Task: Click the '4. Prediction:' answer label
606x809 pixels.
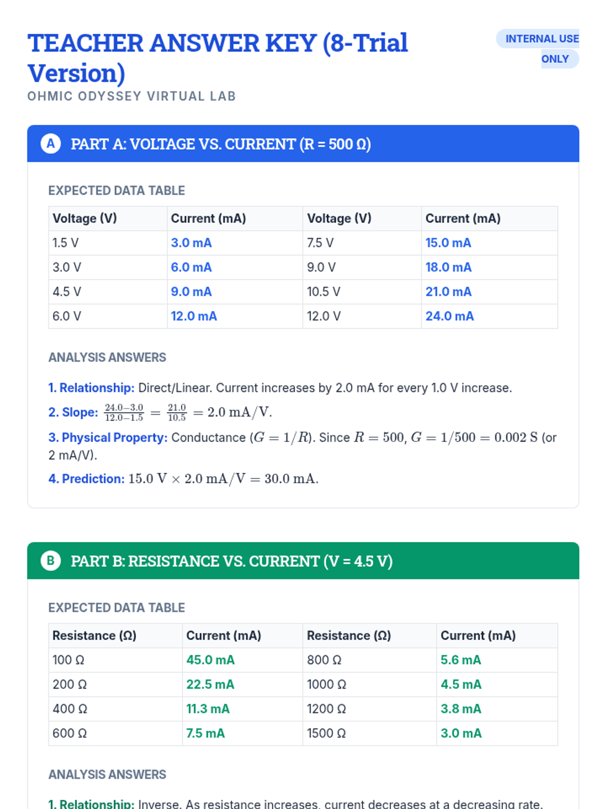Action: click(x=86, y=478)
